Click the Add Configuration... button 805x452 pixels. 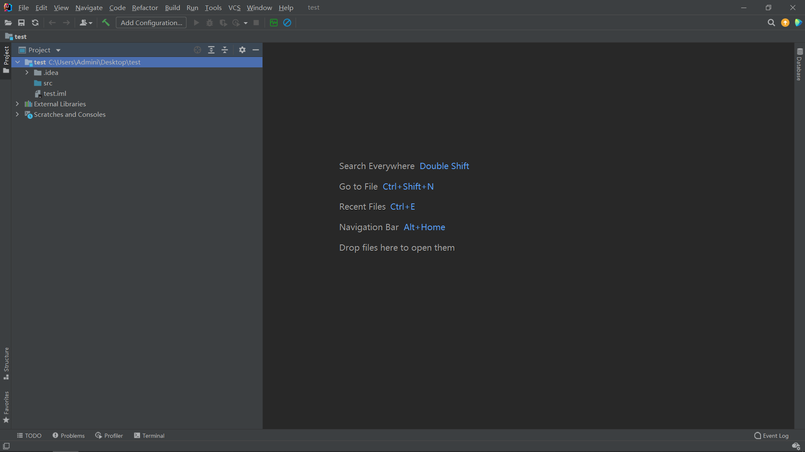[x=151, y=23]
